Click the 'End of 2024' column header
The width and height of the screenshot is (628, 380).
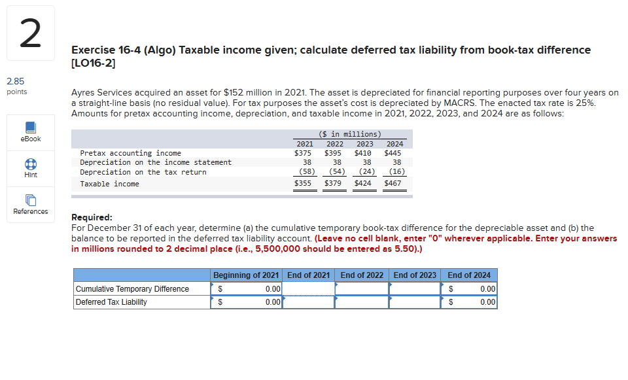[469, 275]
